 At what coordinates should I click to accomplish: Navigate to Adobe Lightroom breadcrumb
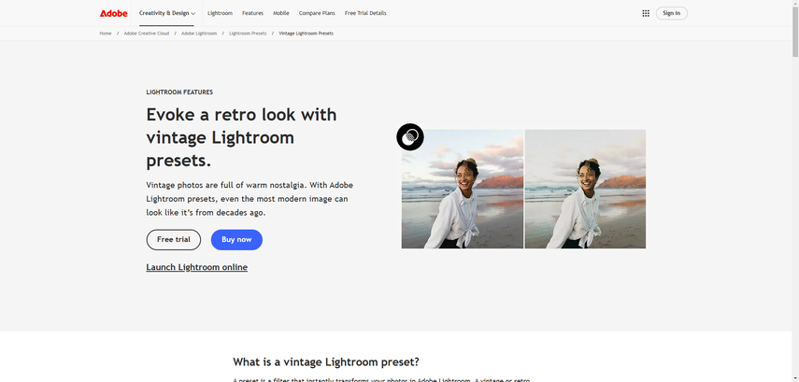[199, 34]
